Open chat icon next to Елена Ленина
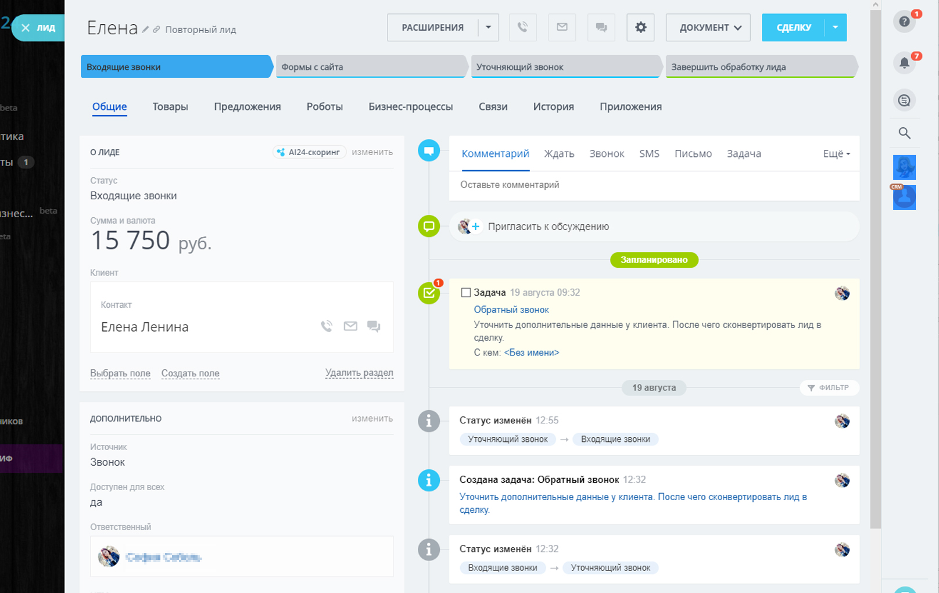The height and width of the screenshot is (593, 939). pyautogui.click(x=374, y=326)
